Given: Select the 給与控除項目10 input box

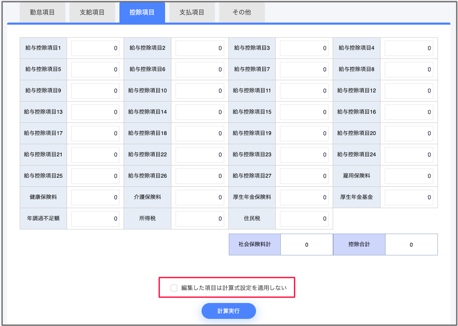Looking at the screenshot, I should click(199, 91).
